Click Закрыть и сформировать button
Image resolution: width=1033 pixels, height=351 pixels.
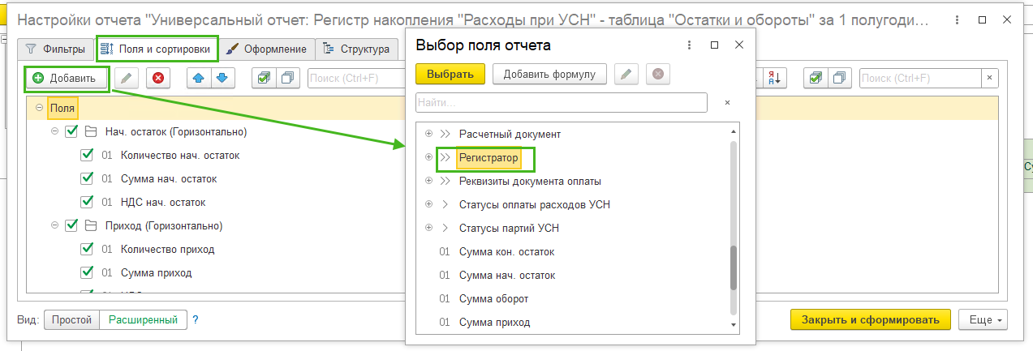coord(870,319)
